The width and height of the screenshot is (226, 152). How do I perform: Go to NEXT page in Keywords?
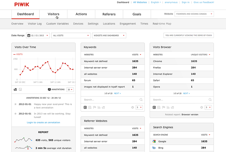click(x=117, y=93)
